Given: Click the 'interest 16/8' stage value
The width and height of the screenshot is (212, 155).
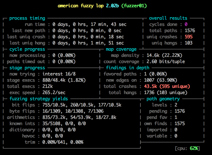Looking at the screenshot, I should point(59,74).
